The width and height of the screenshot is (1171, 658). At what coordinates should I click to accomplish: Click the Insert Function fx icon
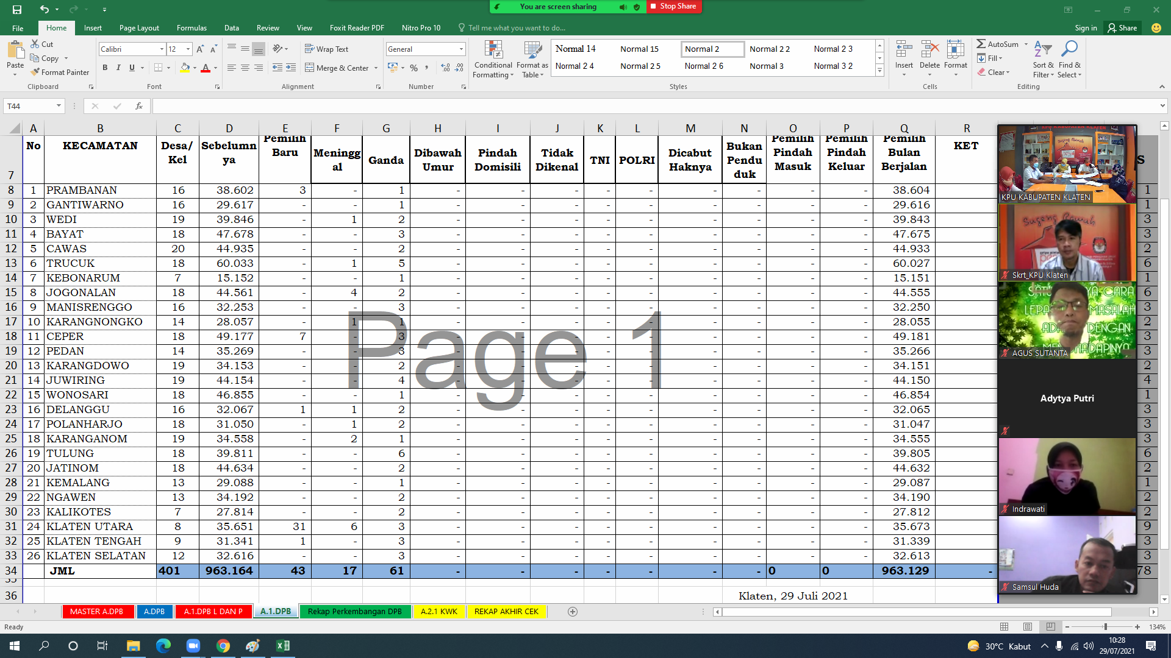138,106
